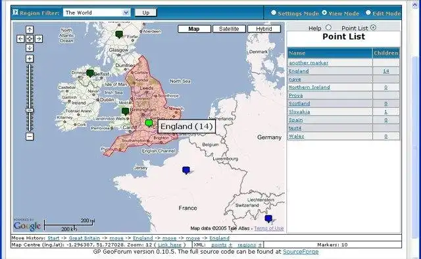Open the test4 point link
Viewport: 421px width, 259px height.
click(295, 128)
